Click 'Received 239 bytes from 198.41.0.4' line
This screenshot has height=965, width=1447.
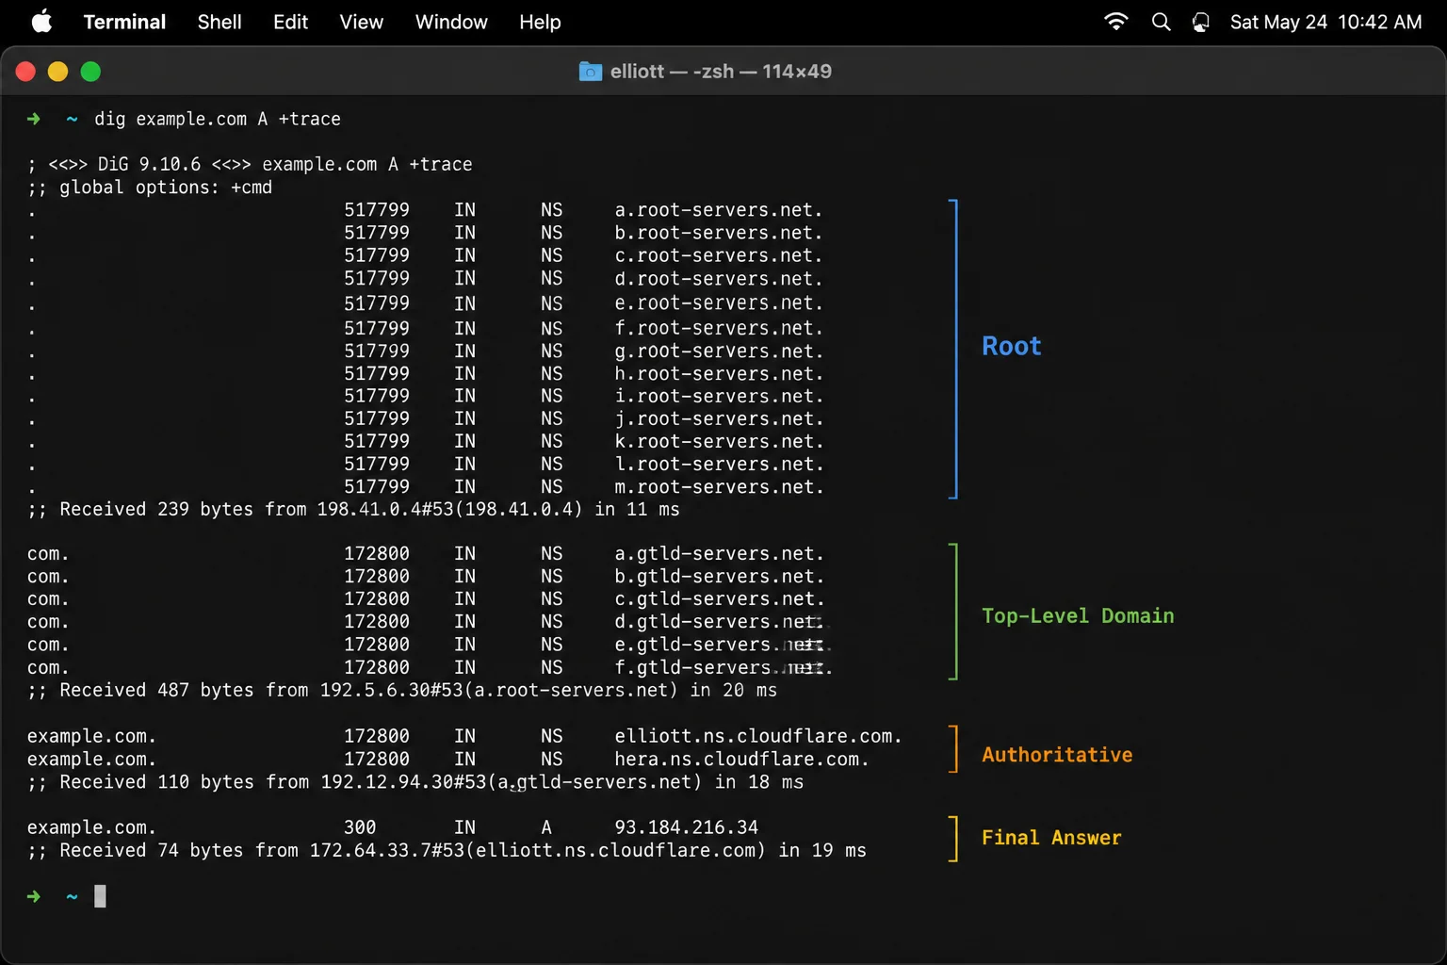[353, 509]
